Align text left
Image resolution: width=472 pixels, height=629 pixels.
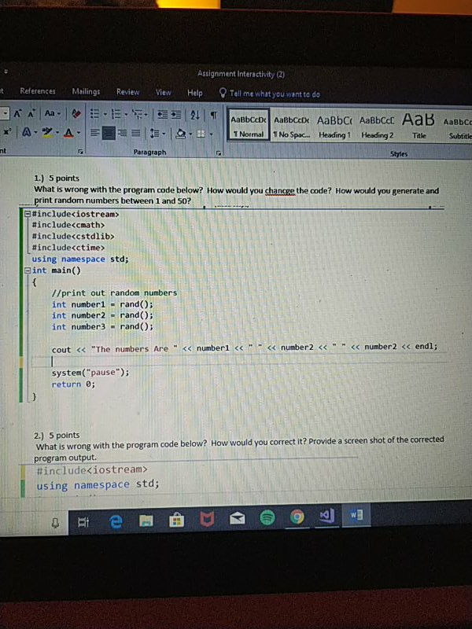(x=94, y=132)
